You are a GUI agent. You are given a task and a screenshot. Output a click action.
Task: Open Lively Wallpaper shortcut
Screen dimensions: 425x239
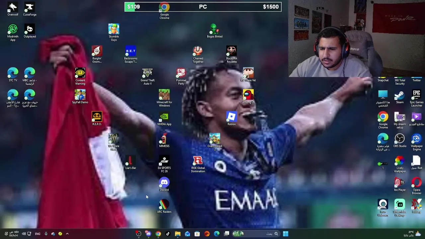coord(400,164)
